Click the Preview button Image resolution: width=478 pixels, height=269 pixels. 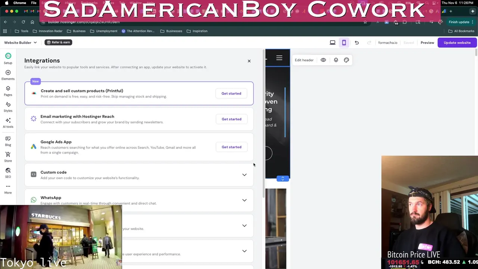point(427,43)
